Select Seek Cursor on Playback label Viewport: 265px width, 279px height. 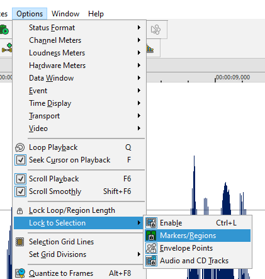pos(70,160)
